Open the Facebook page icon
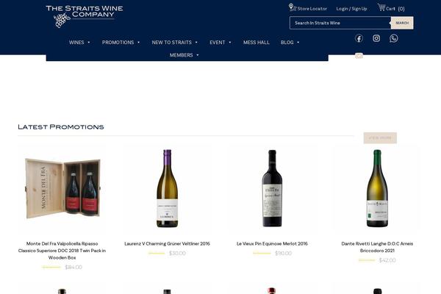The width and height of the screenshot is (441, 294). tap(359, 38)
